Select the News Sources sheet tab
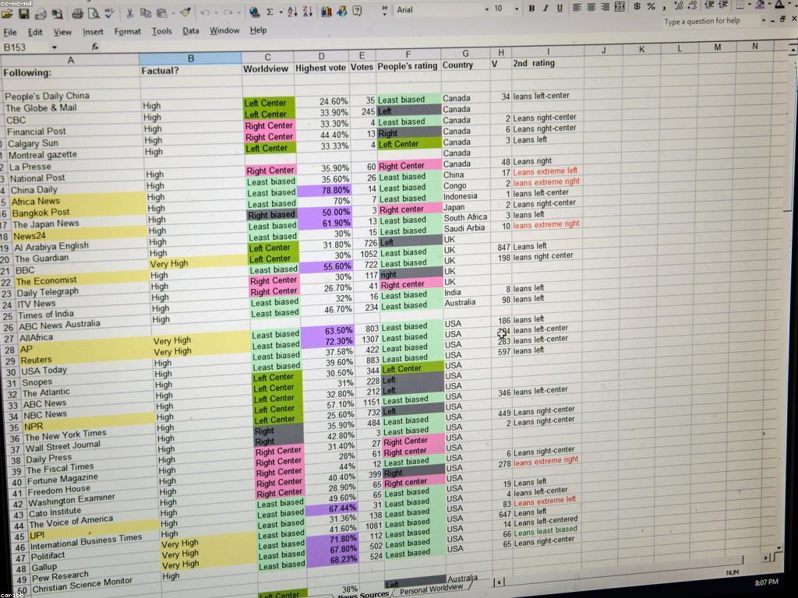This screenshot has height=598, width=798. (363, 594)
